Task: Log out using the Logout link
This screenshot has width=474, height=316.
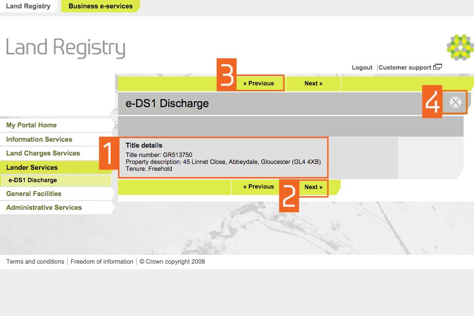Action: (x=362, y=68)
